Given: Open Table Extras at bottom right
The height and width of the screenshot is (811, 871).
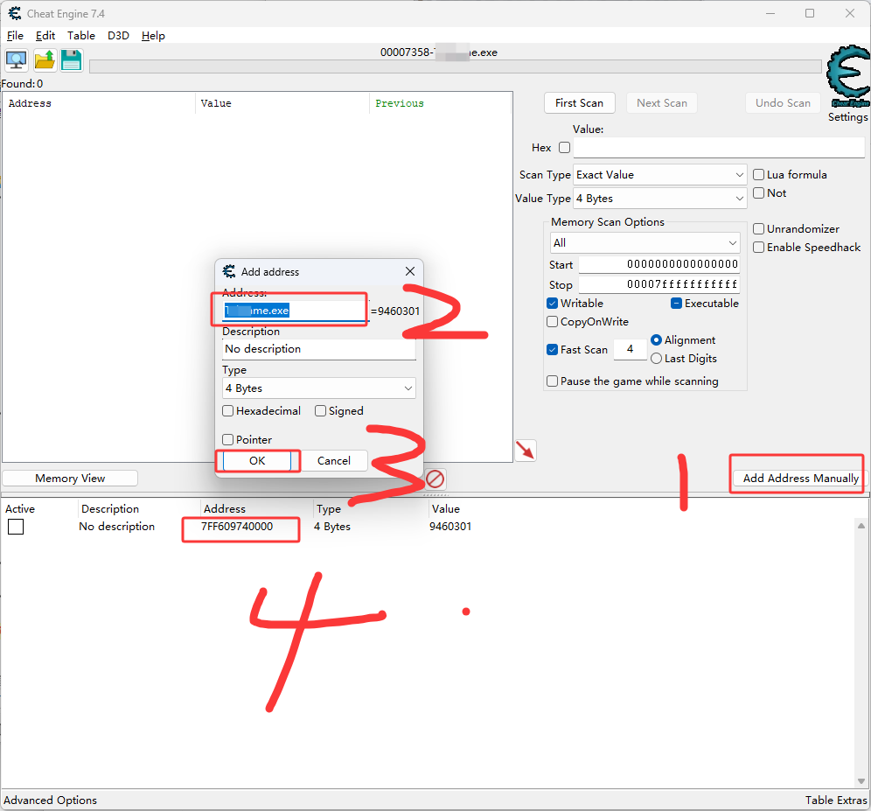Looking at the screenshot, I should [x=836, y=800].
